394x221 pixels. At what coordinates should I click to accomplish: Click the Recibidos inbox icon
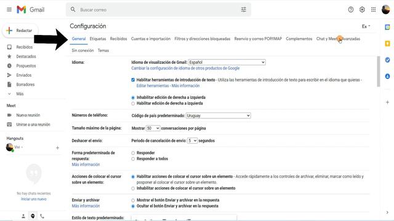pyautogui.click(x=9, y=47)
